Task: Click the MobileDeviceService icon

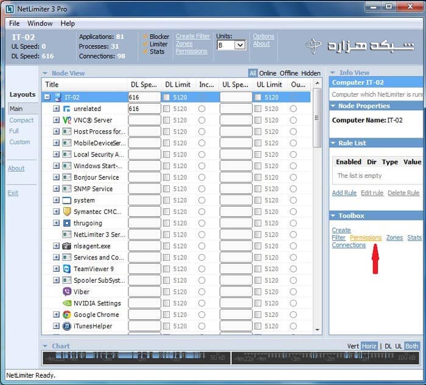Action: [x=67, y=143]
